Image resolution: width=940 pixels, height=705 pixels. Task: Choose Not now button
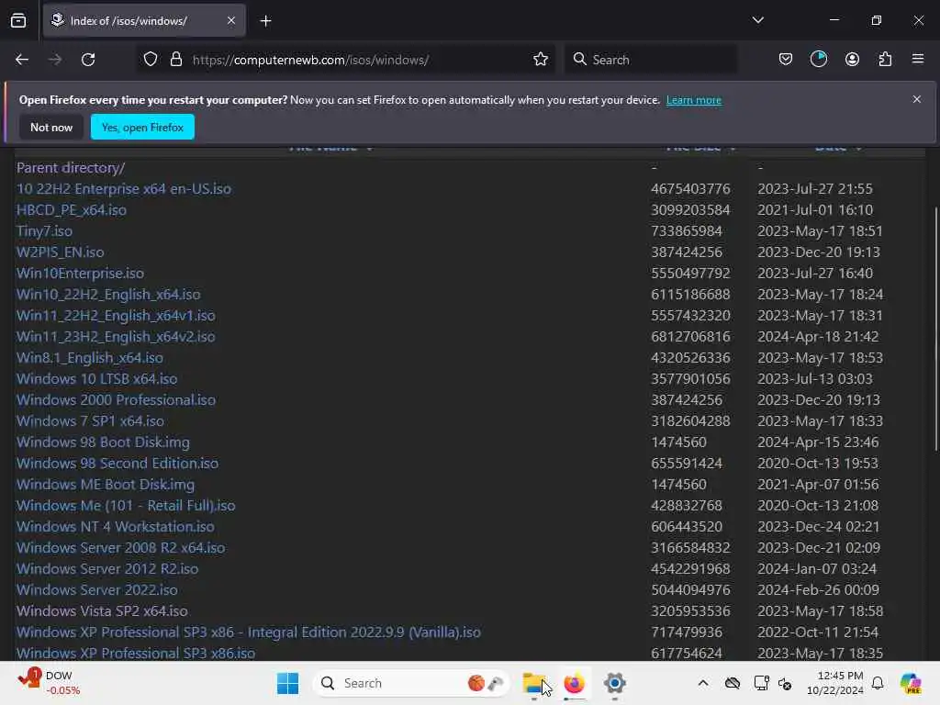coord(51,127)
